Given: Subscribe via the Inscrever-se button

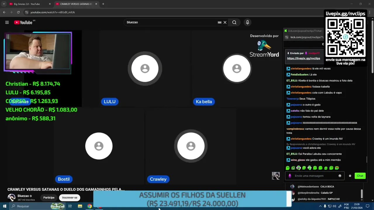Looking at the screenshot, I should [x=70, y=197].
